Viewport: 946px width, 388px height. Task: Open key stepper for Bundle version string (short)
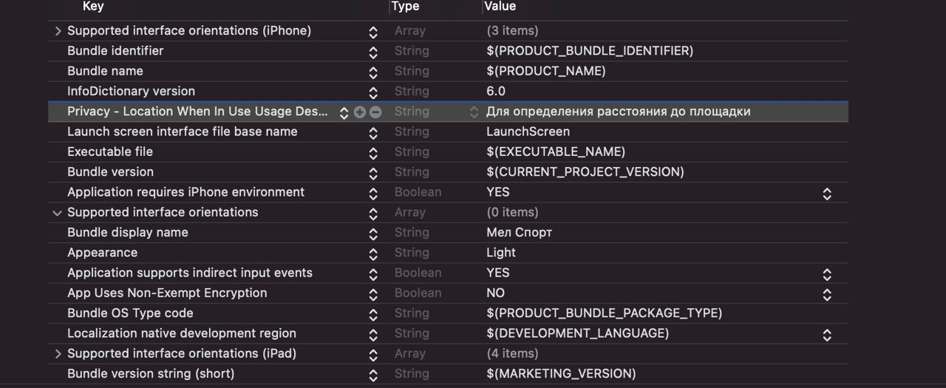(x=373, y=375)
